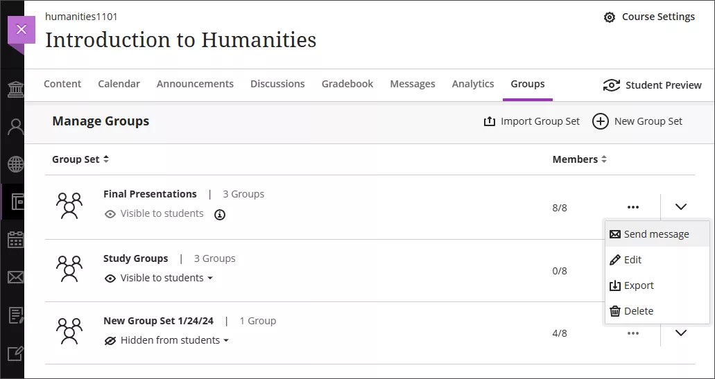This screenshot has width=715, height=379.
Task: Click the info icon under Final Presentations
Action: pos(220,214)
